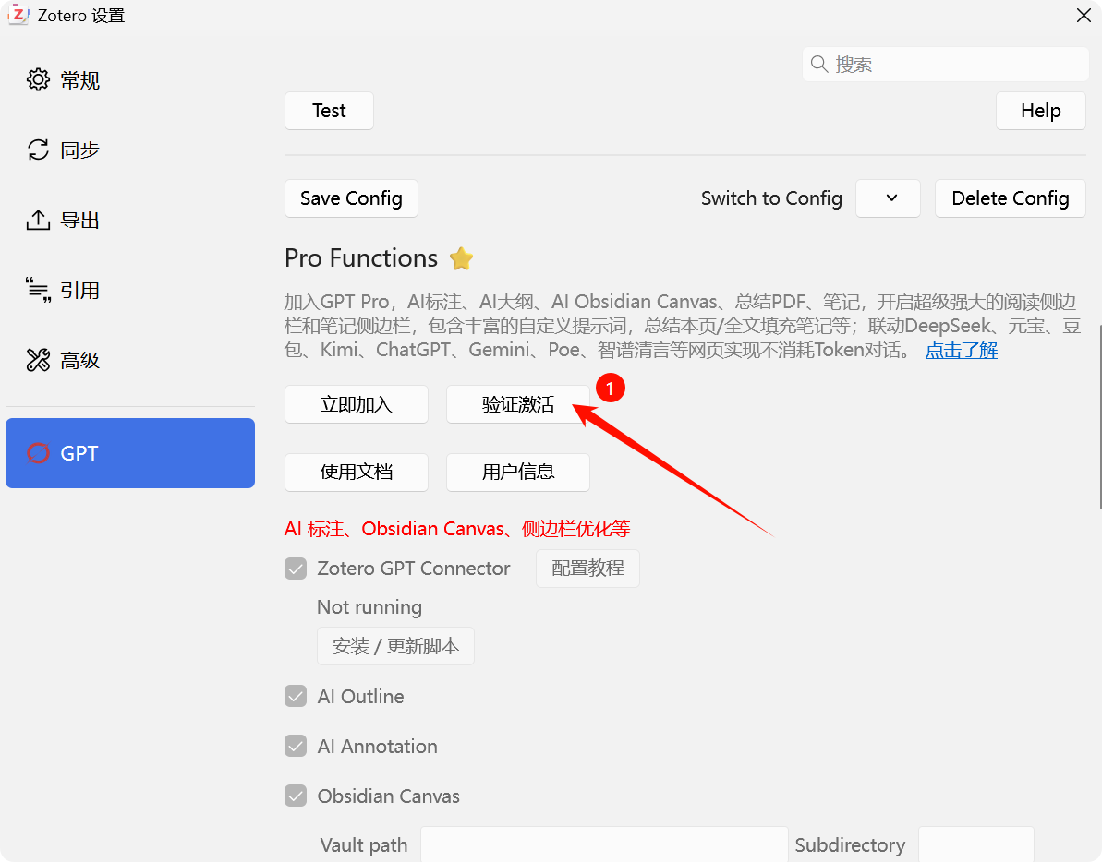This screenshot has width=1102, height=862.
Task: Open the 高级 advanced settings pane
Action: click(130, 360)
